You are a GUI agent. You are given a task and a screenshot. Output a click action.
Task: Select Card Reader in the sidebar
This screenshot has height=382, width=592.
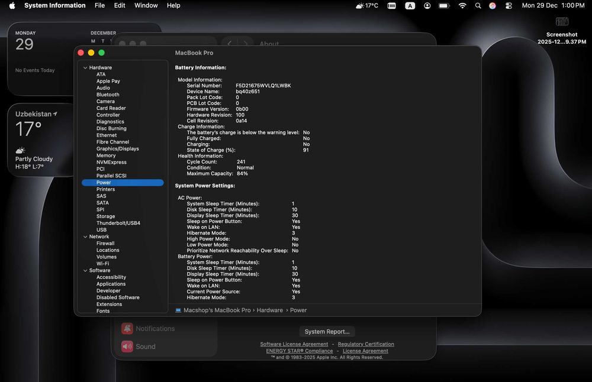111,108
